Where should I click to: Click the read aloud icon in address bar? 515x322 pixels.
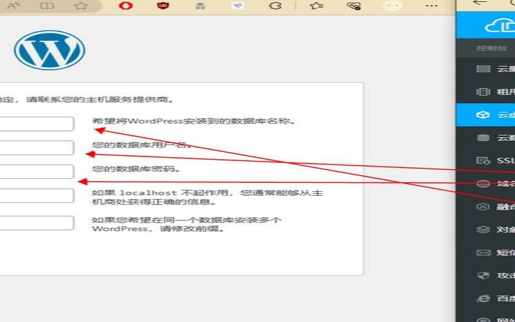(14, 6)
